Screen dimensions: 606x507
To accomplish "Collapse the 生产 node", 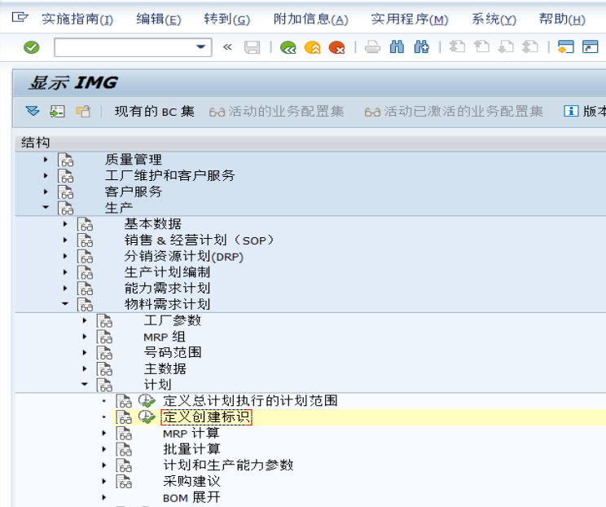I will click(46, 208).
